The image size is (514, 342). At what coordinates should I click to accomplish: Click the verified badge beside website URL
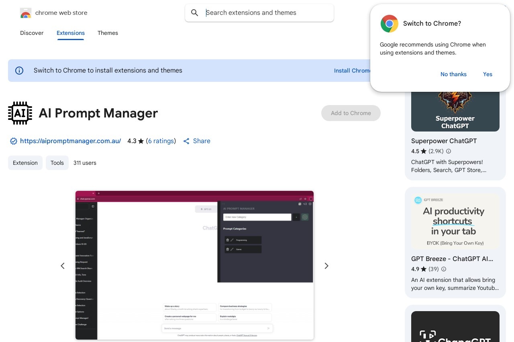pos(14,141)
